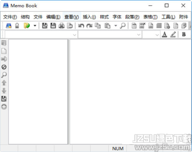192x152 pixels.
Task: Open the 结构 menu
Action: pyautogui.click(x=25, y=17)
